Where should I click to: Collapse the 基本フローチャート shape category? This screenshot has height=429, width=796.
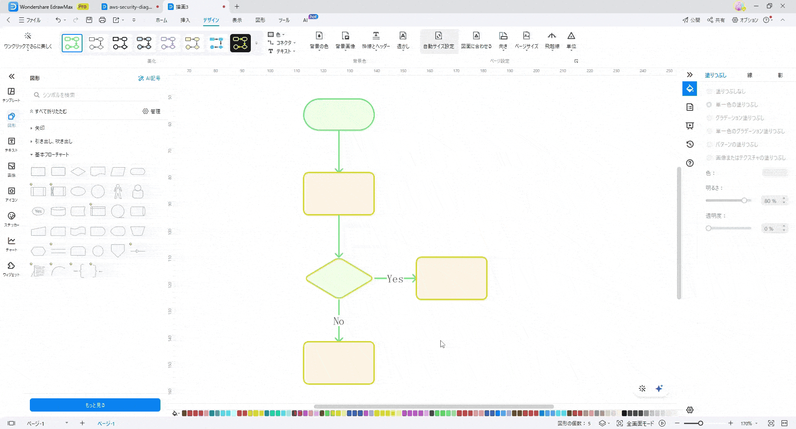coord(51,155)
